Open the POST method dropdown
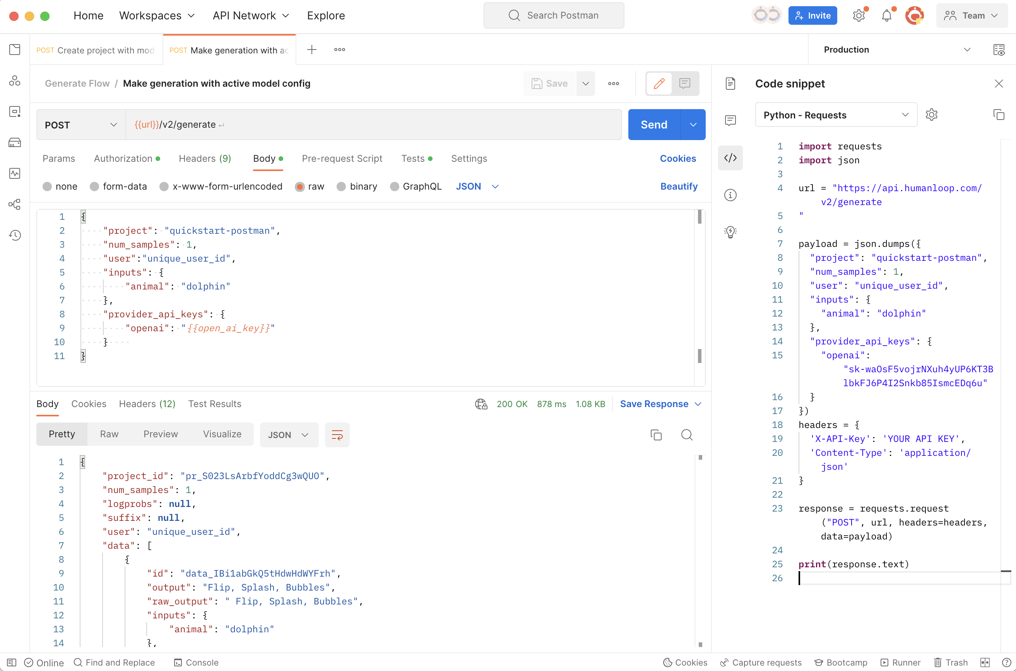 point(81,125)
